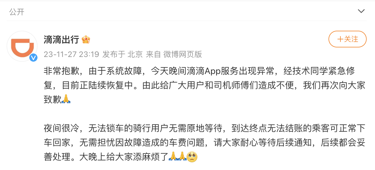Click the plus sign in the 关注 button
Viewport: 375px width, 170px height.
(x=340, y=39)
